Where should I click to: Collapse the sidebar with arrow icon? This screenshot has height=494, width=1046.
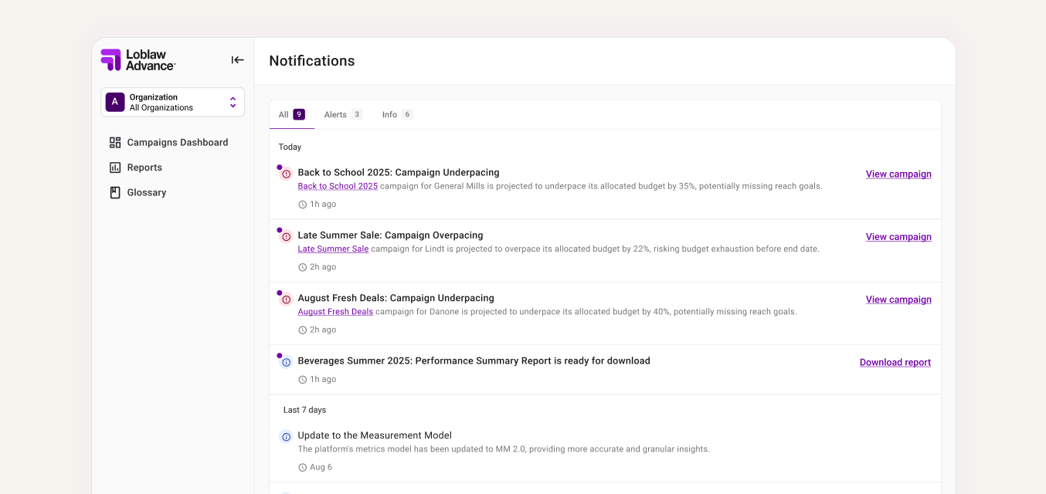coord(238,60)
